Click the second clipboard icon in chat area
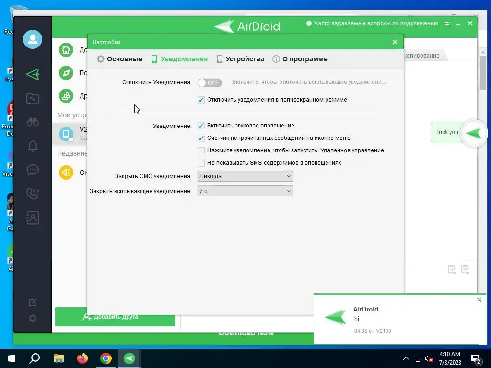Viewport: 491px width, 368px height. (x=465, y=269)
